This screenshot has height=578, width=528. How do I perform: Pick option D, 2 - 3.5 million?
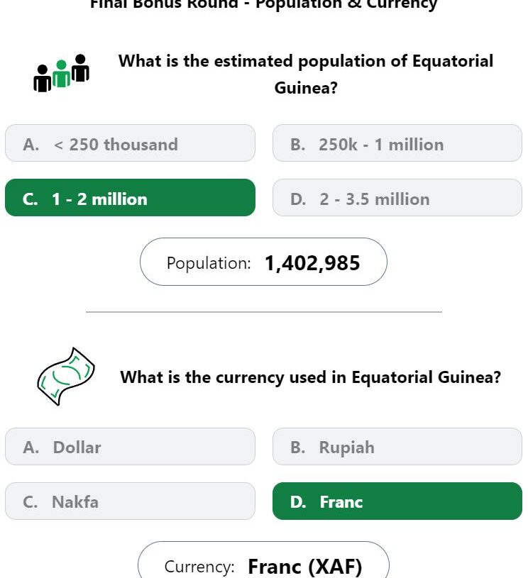coord(397,198)
